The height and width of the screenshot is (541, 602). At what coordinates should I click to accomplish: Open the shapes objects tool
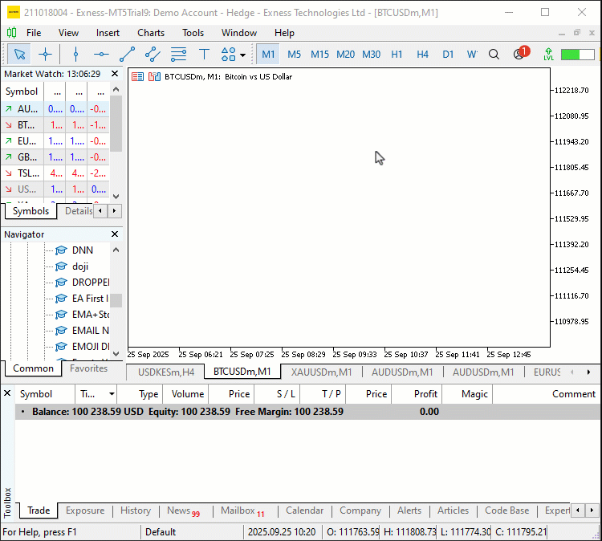tap(229, 54)
